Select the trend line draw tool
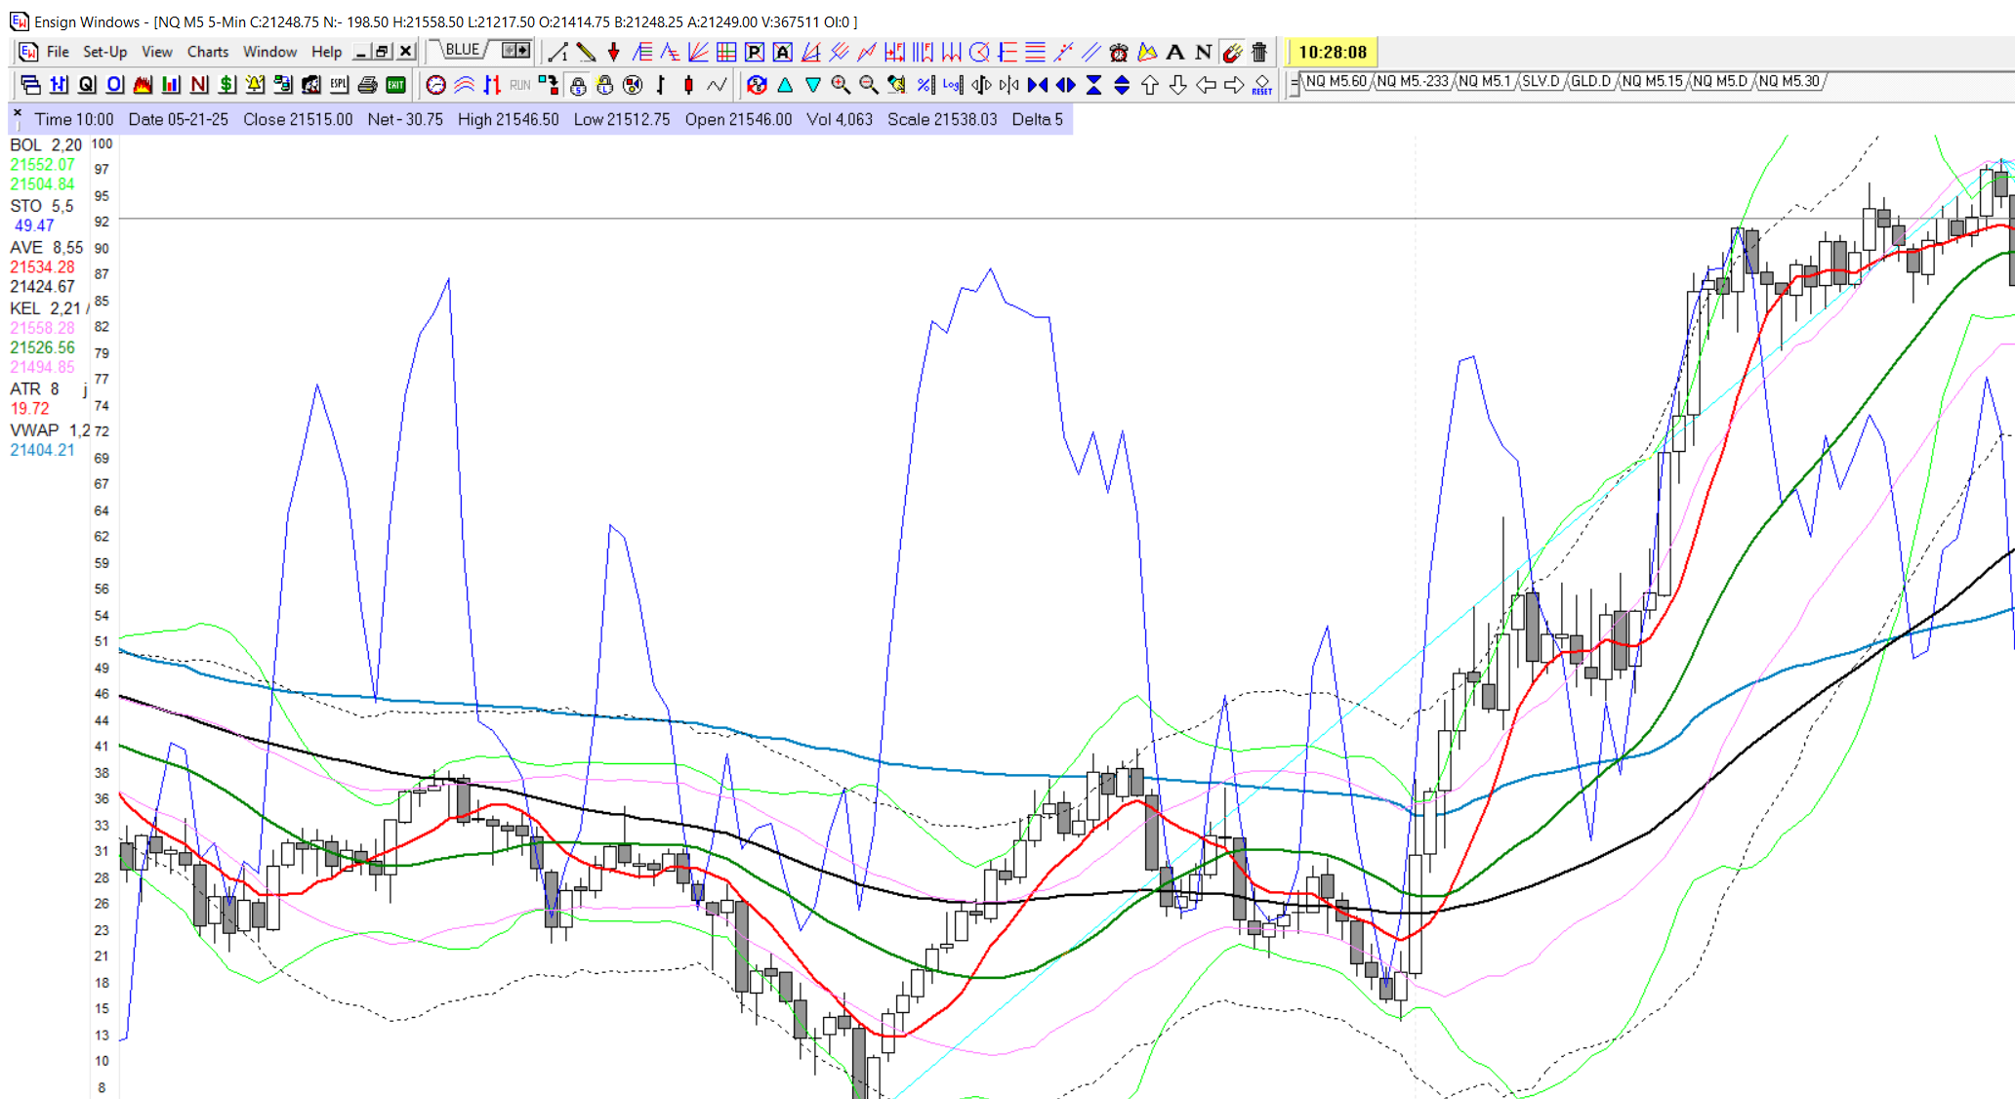 point(558,53)
